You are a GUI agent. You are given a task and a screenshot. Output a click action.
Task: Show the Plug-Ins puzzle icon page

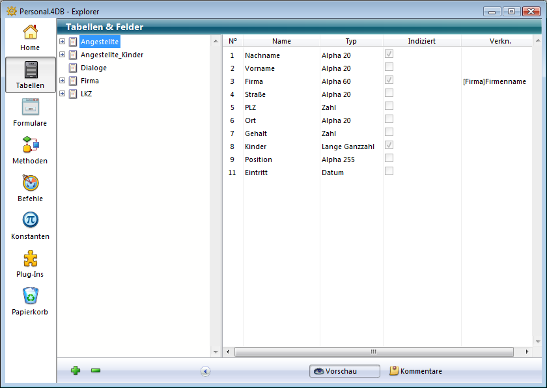[30, 264]
